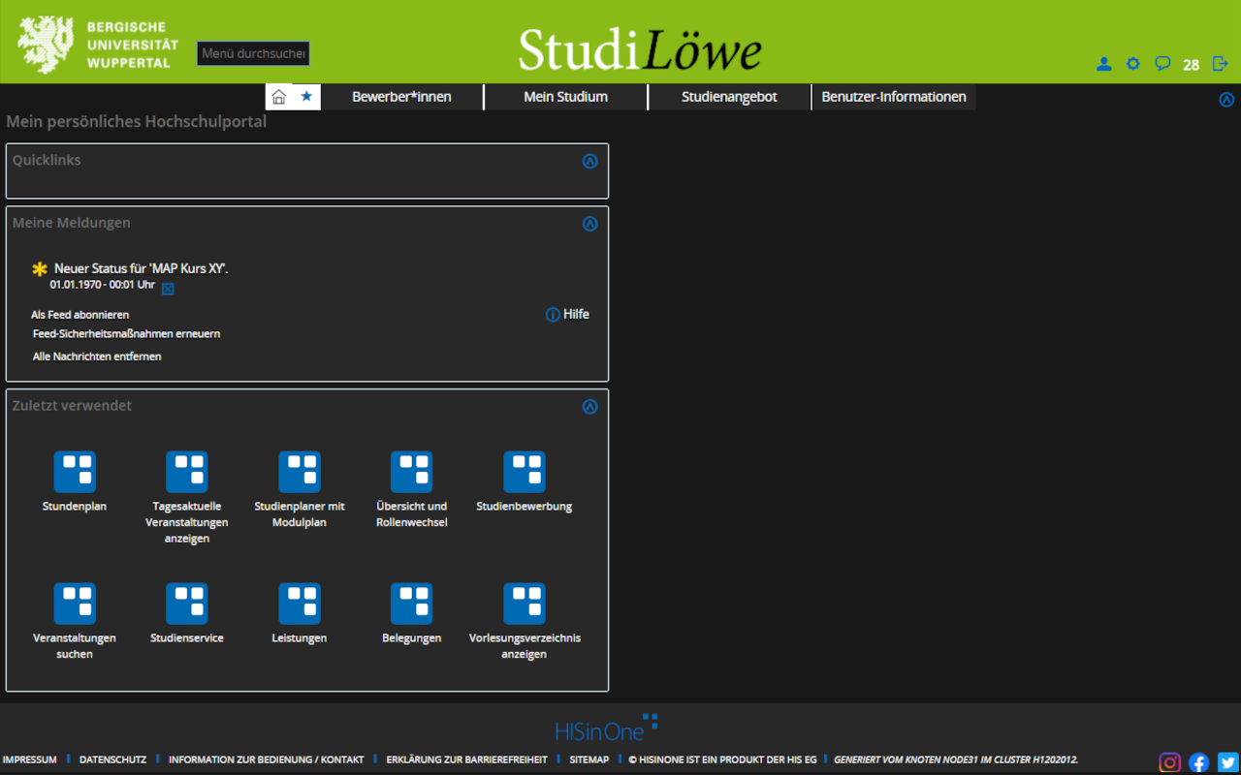The height and width of the screenshot is (775, 1241).
Task: Open the Belegungen tile icon
Action: (x=412, y=604)
